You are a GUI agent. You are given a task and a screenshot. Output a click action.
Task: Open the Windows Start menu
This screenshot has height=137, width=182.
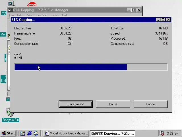tap(8, 133)
